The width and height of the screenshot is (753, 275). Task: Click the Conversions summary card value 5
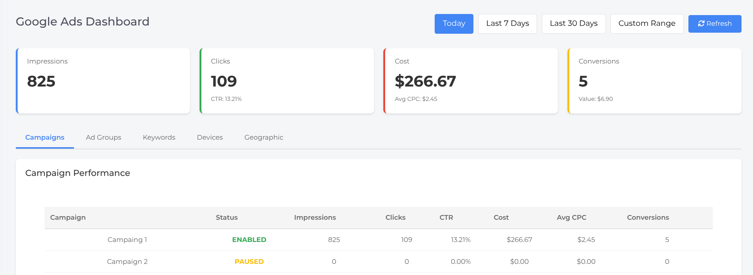(583, 81)
